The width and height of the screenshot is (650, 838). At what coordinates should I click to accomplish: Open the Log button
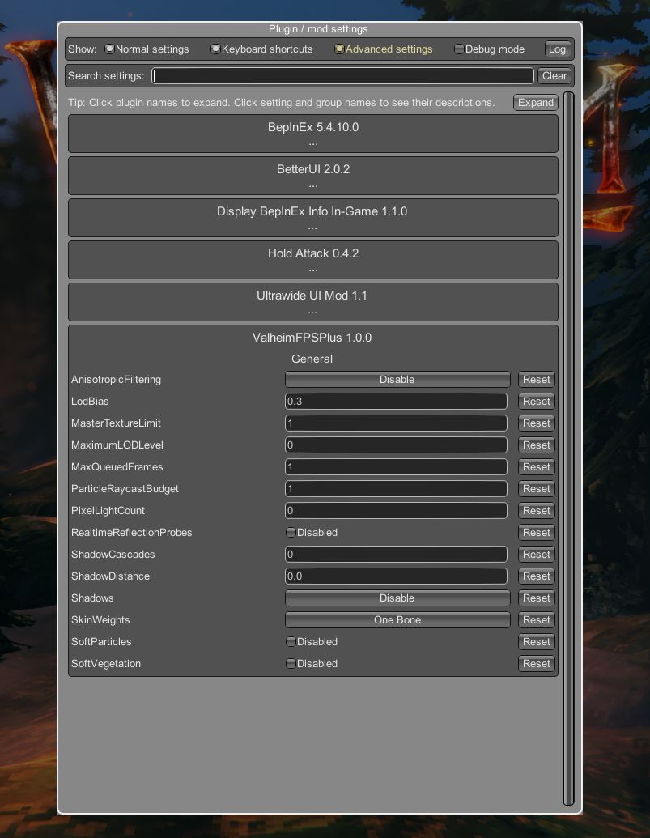pyautogui.click(x=557, y=49)
